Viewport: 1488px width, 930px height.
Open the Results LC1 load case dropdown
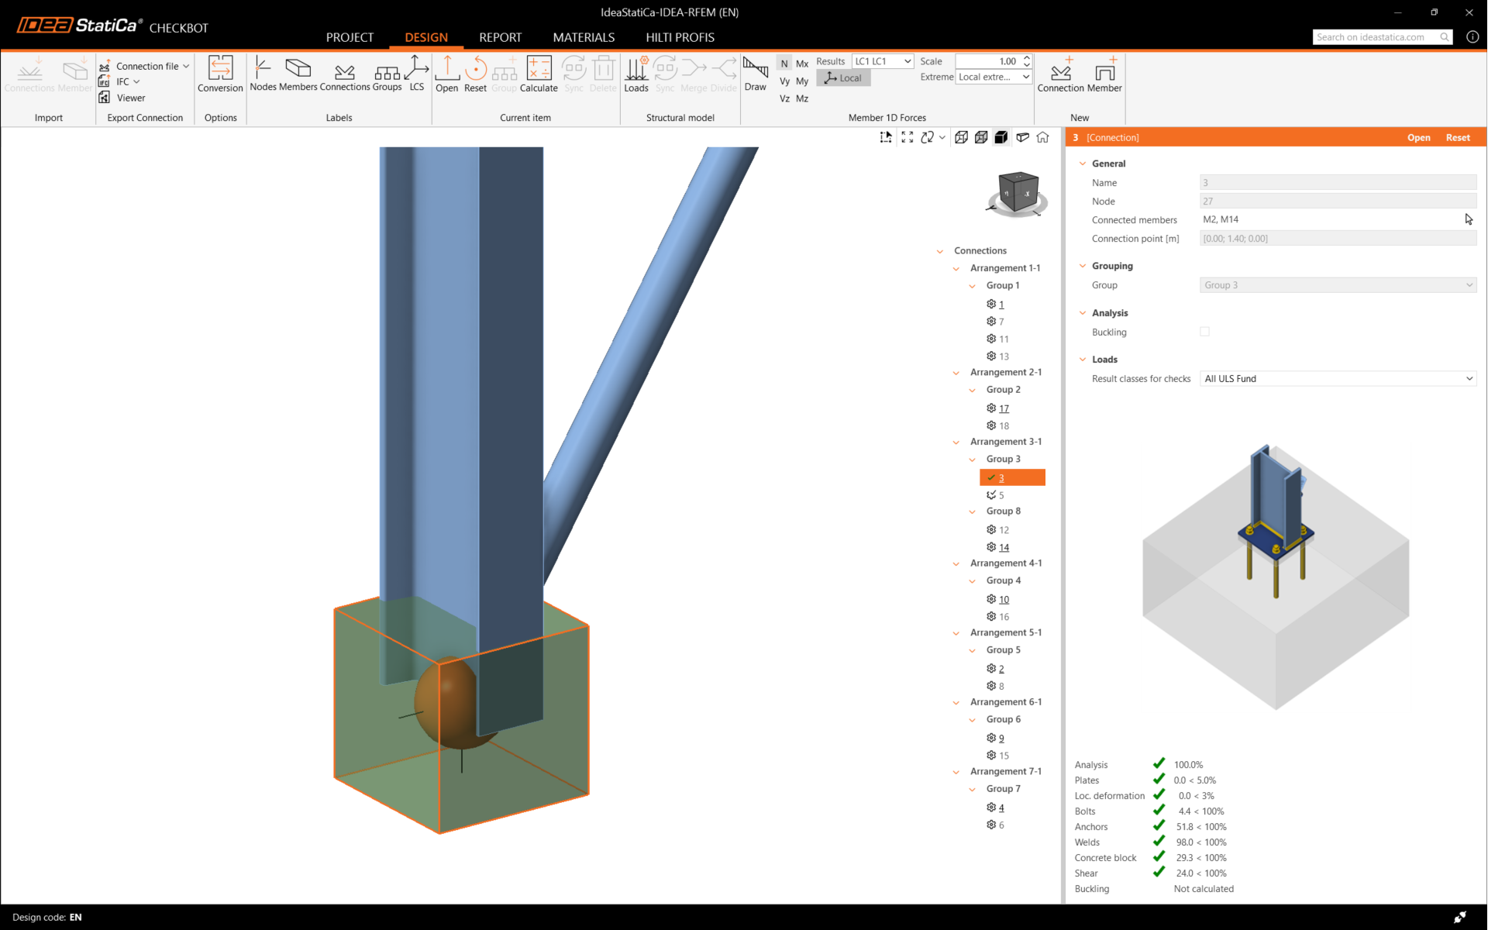[x=882, y=61]
